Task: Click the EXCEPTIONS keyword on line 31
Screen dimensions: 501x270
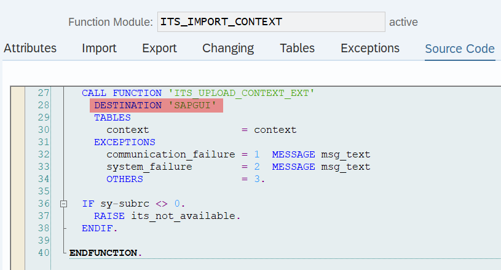Action: (125, 142)
